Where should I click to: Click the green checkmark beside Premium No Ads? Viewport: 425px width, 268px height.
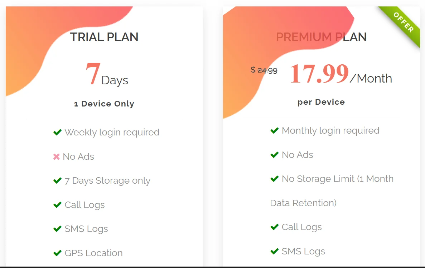coord(275,155)
